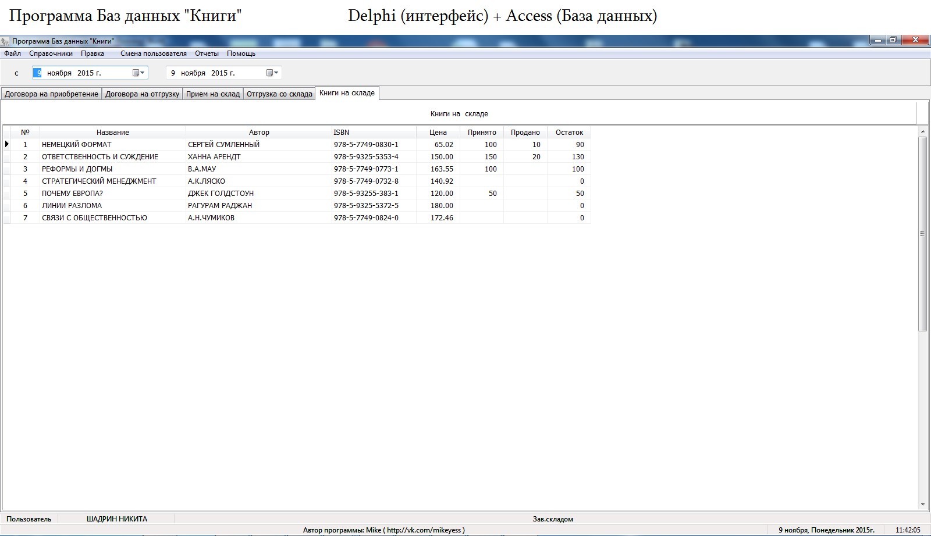Click author credit Mike in status bar
The image size is (931, 536).
[x=384, y=530]
